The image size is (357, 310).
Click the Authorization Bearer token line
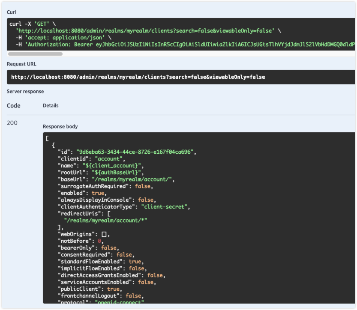tap(185, 45)
